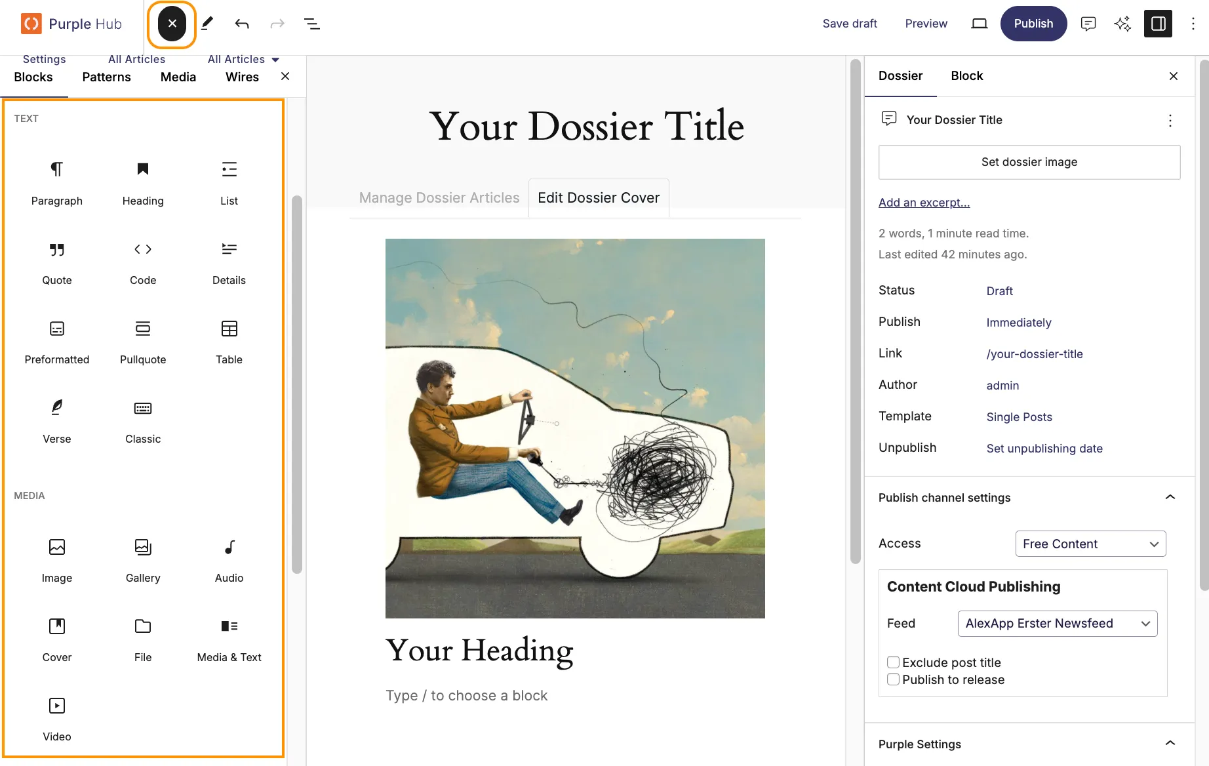Click the Add an excerpt link
1209x766 pixels.
click(924, 203)
